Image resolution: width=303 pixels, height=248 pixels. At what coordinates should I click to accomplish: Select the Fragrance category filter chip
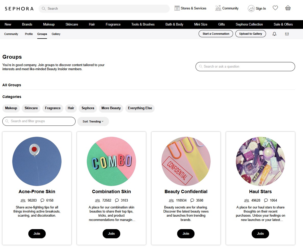(x=53, y=108)
